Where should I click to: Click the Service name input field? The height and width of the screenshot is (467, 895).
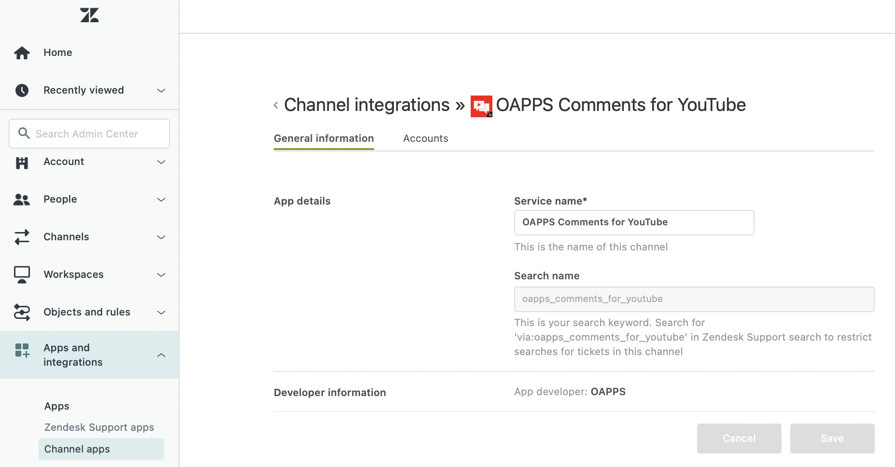tap(634, 222)
